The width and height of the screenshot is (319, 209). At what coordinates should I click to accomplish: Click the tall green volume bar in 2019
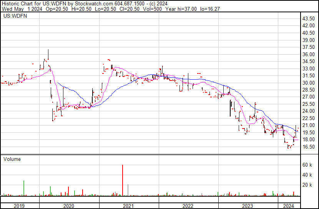click(x=24, y=188)
